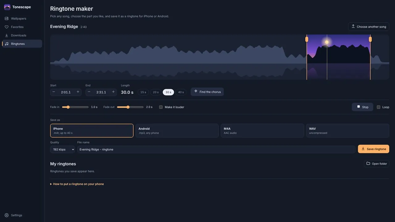The width and height of the screenshot is (395, 222).
Task: Click the glowing playhead on the waveform
Action: [327, 42]
